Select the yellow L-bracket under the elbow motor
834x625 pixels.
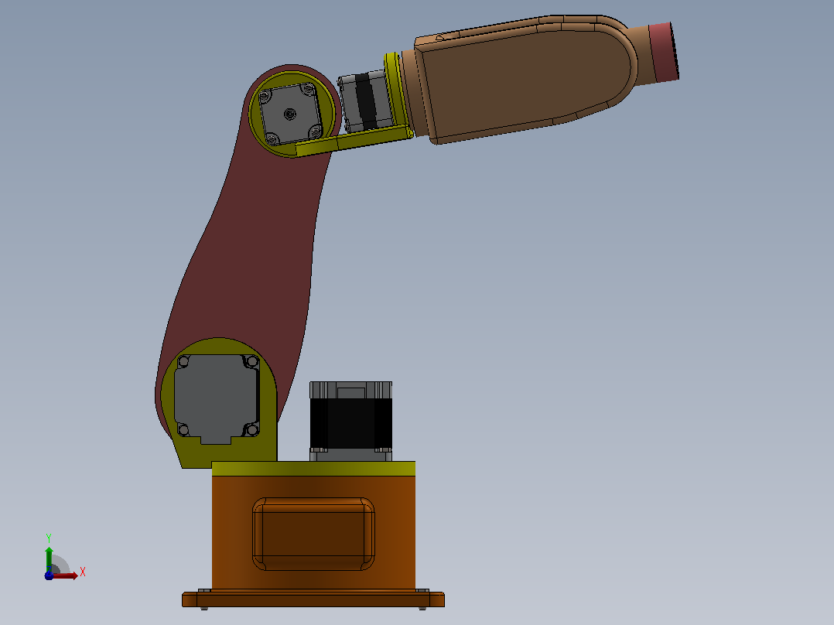(x=355, y=139)
